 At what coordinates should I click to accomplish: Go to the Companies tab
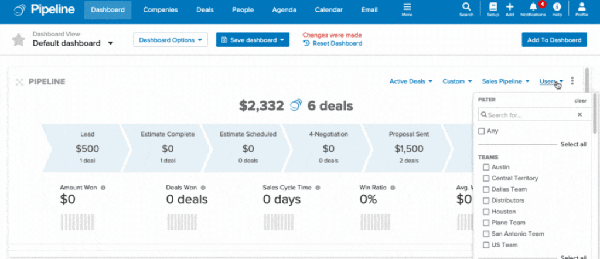[161, 10]
